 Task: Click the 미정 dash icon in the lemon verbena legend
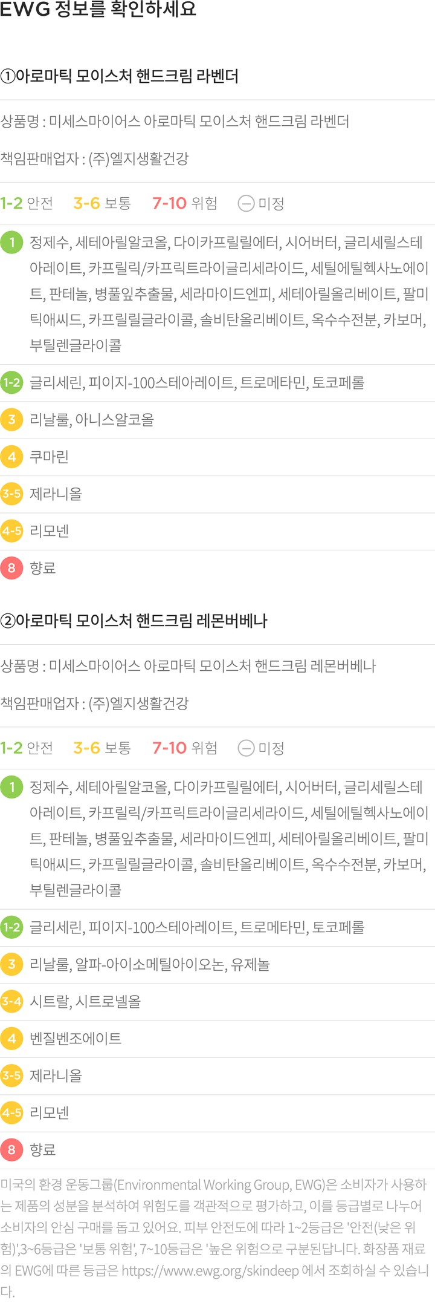coord(246,748)
